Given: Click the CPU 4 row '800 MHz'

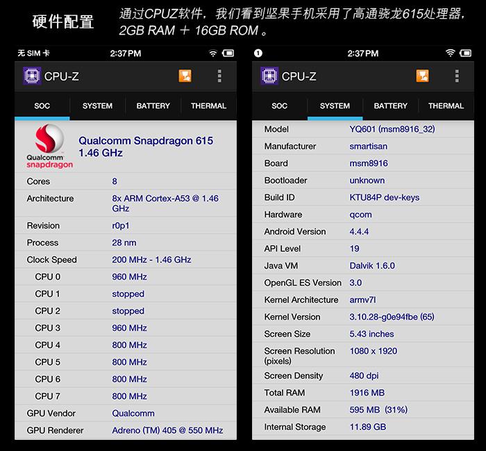Looking at the screenshot, I should [x=126, y=345].
